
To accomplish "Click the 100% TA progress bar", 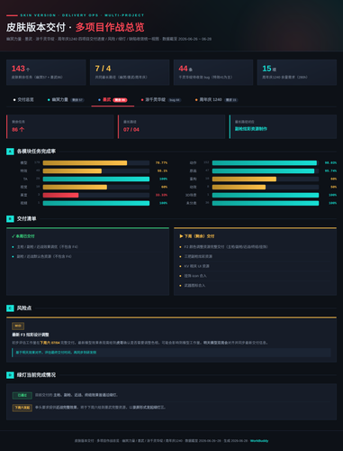I will (x=96, y=179).
